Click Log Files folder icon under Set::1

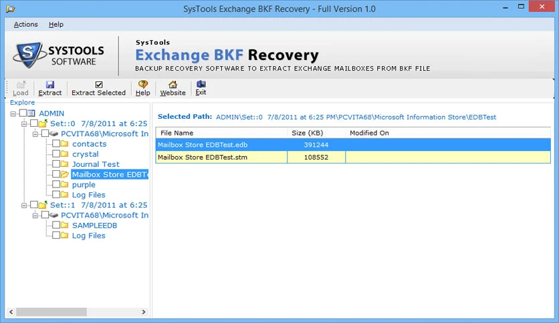pyautogui.click(x=65, y=235)
